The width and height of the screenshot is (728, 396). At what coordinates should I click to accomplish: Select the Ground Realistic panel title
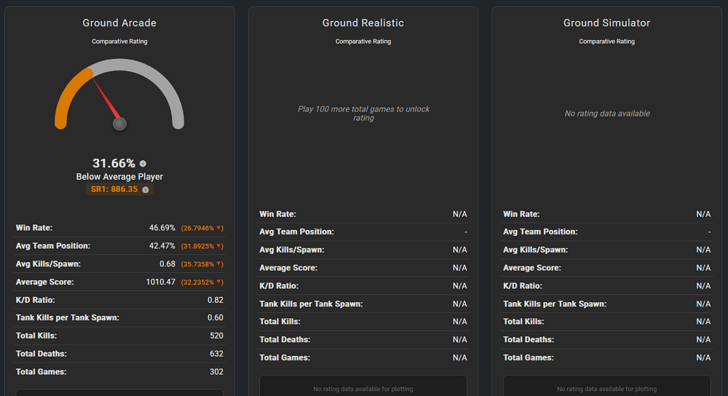[x=363, y=23]
